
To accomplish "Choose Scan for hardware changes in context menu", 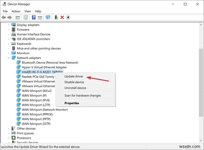I will click(x=83, y=95).
